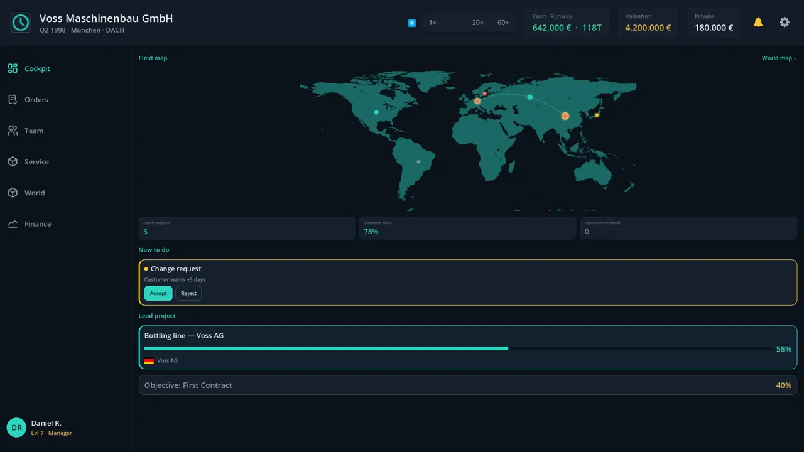Click the World cube icon
804x452 pixels.
(x=13, y=193)
